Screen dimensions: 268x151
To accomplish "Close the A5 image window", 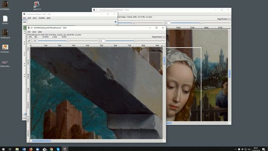I will click(163, 28).
